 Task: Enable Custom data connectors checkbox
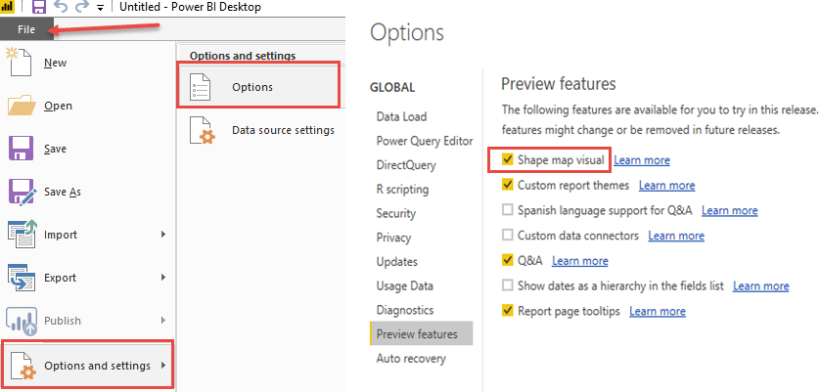pyautogui.click(x=507, y=236)
